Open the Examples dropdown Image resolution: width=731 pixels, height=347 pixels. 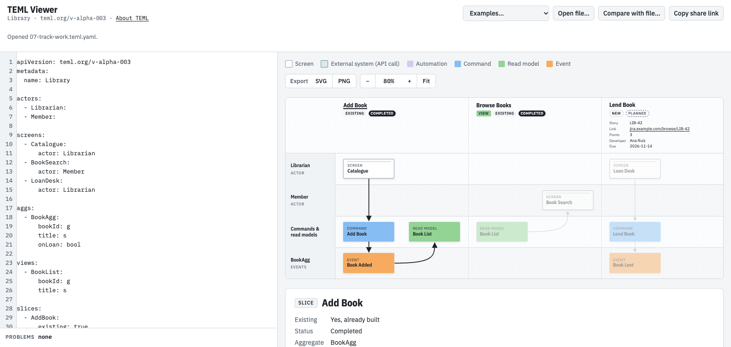pos(506,13)
